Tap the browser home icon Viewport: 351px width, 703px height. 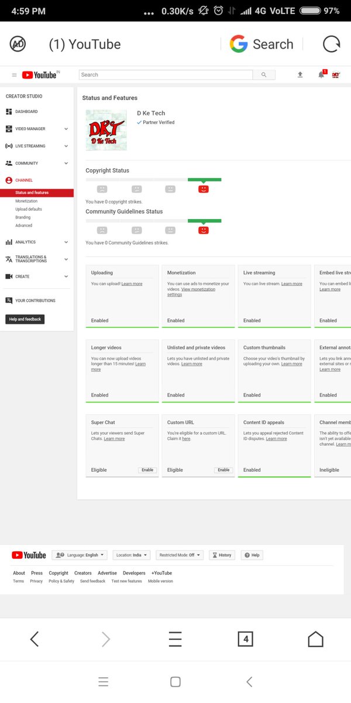tap(315, 639)
